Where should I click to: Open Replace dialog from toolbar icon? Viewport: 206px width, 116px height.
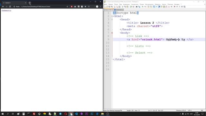[139, 7]
